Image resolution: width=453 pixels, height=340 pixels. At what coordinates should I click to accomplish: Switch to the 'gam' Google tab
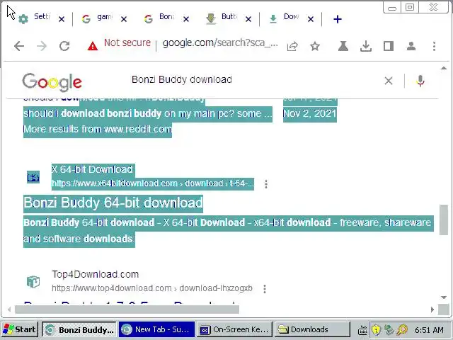[x=97, y=18]
